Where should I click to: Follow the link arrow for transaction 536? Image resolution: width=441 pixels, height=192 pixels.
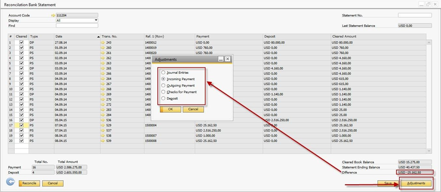click(103, 120)
